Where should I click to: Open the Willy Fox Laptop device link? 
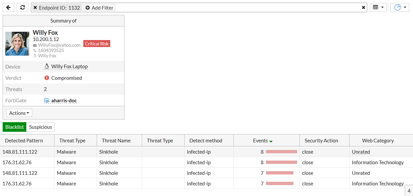69,67
